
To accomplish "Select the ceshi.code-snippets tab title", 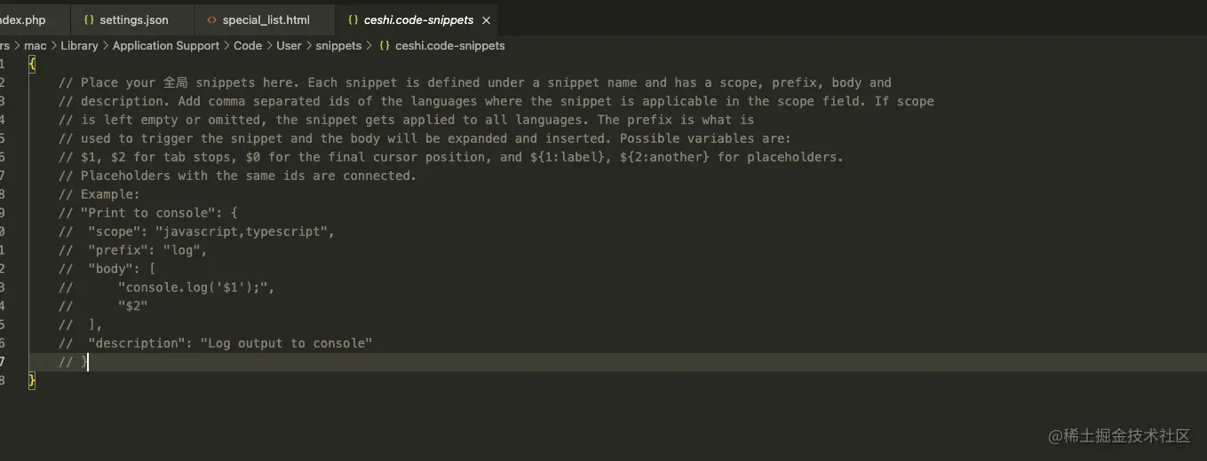I will [418, 20].
